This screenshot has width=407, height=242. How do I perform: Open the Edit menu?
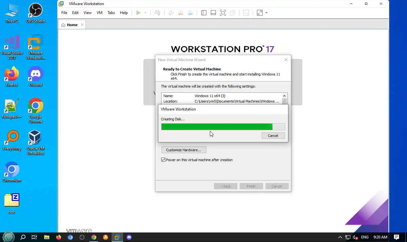(x=75, y=13)
